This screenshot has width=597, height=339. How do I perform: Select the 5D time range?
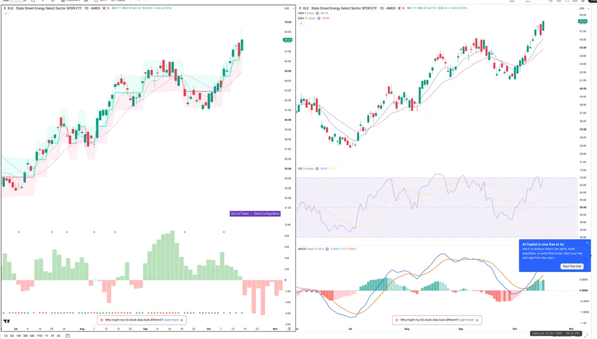pos(12,336)
